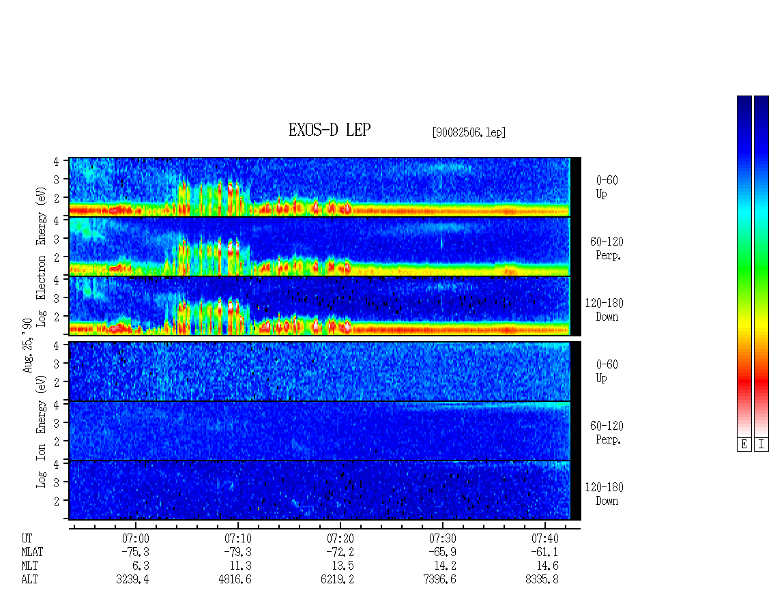Click the ALT value 3239.4
This screenshot has height=597, width=771.
(x=133, y=580)
